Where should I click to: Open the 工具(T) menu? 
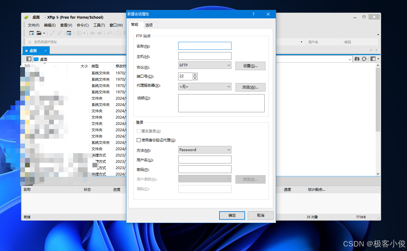click(x=99, y=25)
